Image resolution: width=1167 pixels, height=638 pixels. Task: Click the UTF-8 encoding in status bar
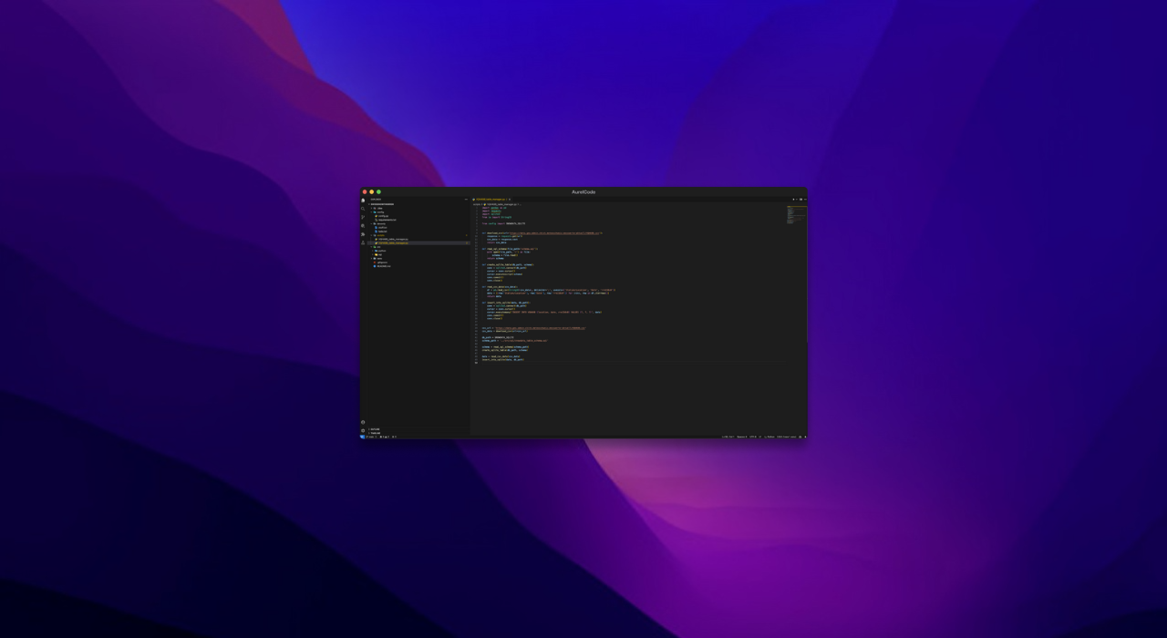coord(753,437)
